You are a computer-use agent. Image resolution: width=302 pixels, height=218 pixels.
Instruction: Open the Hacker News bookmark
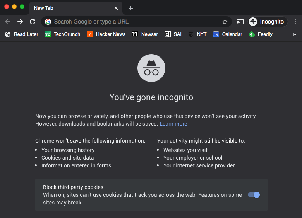[106, 34]
